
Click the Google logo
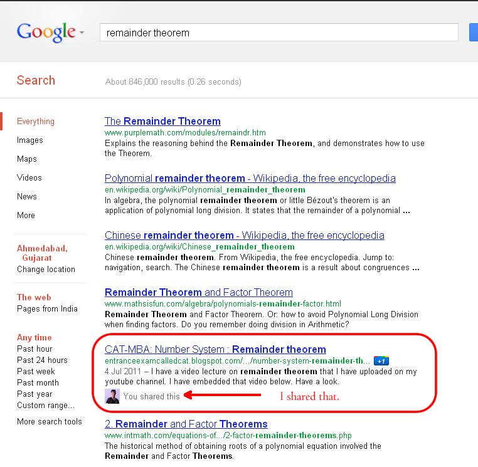(46, 33)
